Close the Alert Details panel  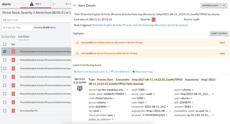click(75, 5)
